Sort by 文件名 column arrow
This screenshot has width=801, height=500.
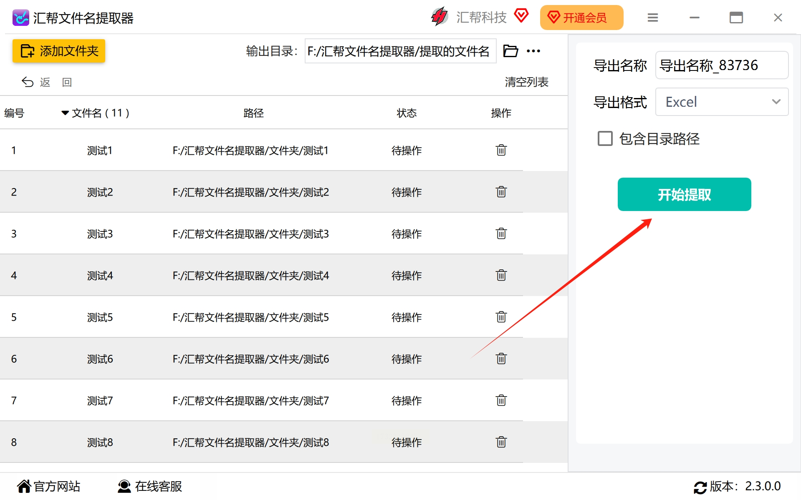tap(65, 113)
